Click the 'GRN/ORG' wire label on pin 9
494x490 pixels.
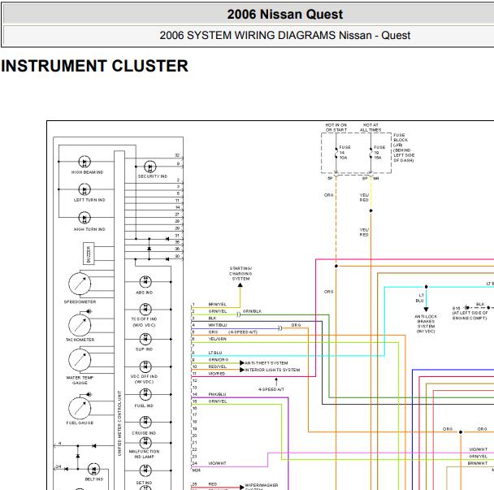(219, 360)
